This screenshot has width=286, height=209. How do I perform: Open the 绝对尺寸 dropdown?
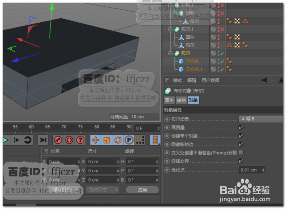(x=103, y=190)
